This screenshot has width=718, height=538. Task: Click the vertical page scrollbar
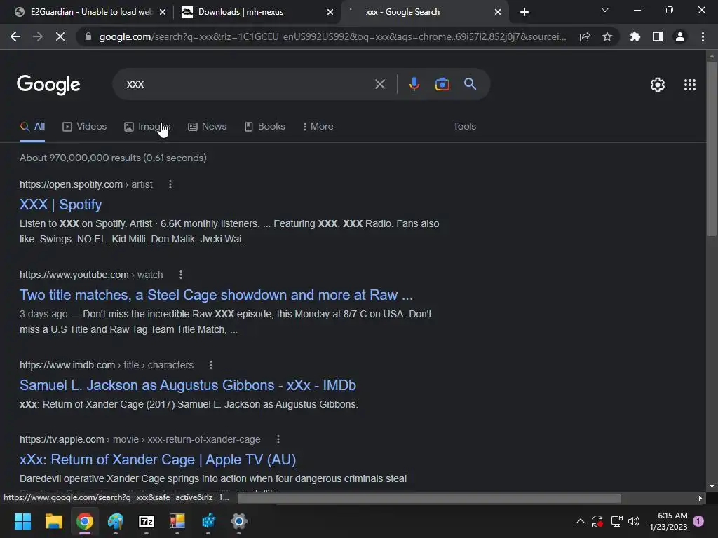point(712,149)
